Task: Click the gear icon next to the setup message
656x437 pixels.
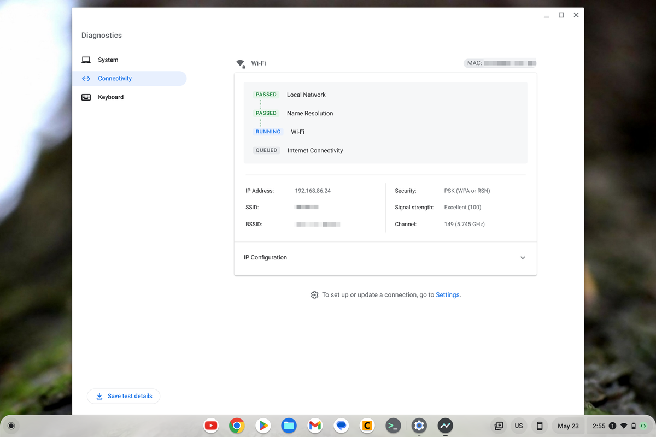Action: [x=314, y=294]
